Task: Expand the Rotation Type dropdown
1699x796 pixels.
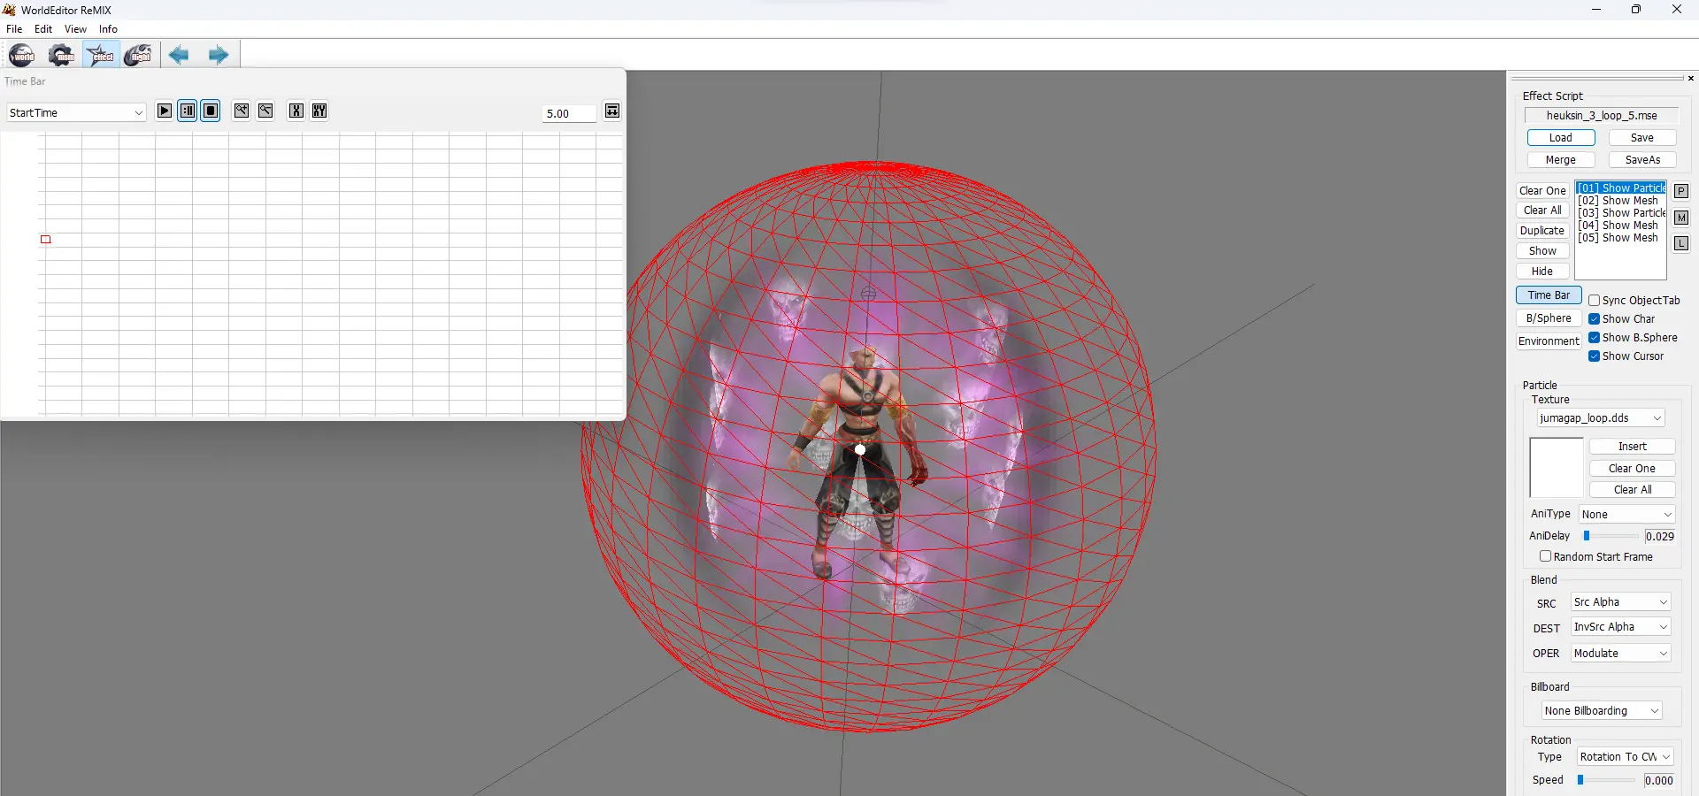Action: pos(1625,757)
